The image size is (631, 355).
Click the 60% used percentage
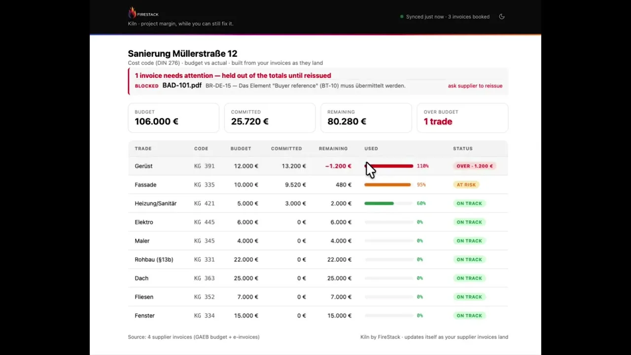coord(421,204)
